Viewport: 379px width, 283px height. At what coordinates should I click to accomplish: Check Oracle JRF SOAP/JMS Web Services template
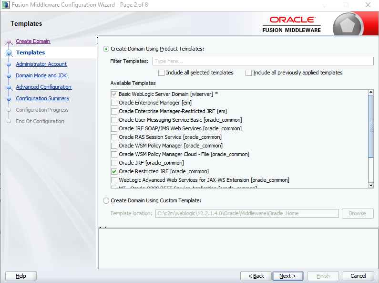pos(114,129)
